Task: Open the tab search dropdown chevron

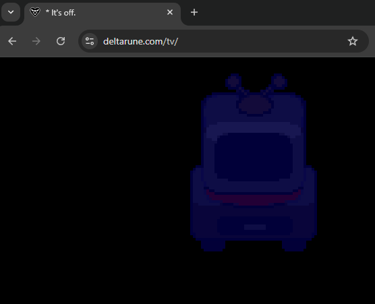Action: 11,12
